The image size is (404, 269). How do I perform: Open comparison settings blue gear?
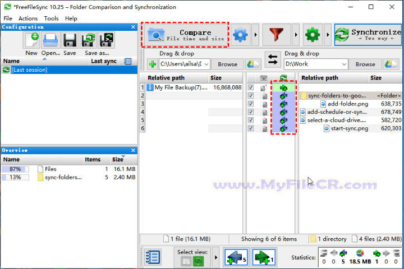pos(240,35)
